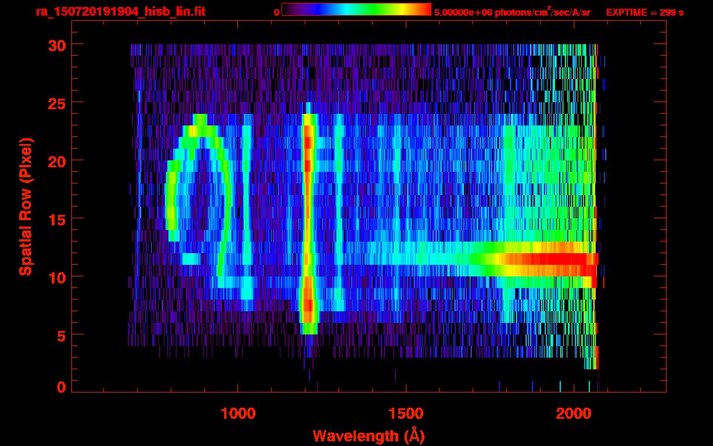
Task: Click the Spatial Row (Pixel) axis title
Action: coord(25,206)
